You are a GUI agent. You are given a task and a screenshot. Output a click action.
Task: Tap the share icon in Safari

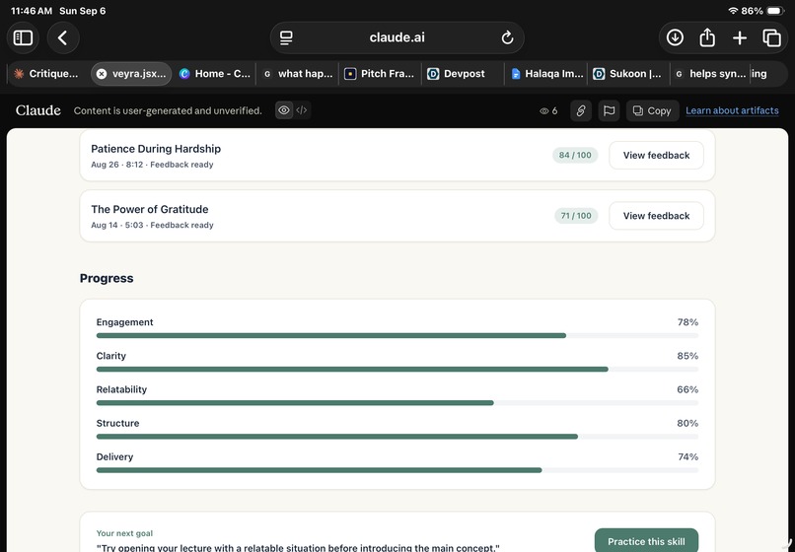(707, 38)
